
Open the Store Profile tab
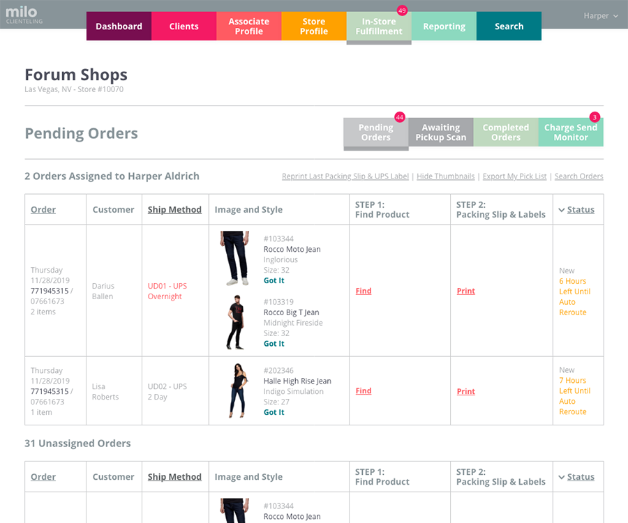pyautogui.click(x=314, y=26)
